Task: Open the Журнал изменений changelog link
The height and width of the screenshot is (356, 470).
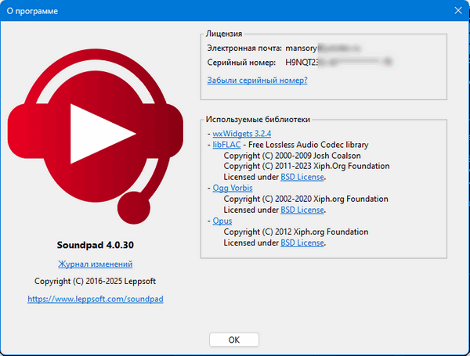Action: (95, 264)
